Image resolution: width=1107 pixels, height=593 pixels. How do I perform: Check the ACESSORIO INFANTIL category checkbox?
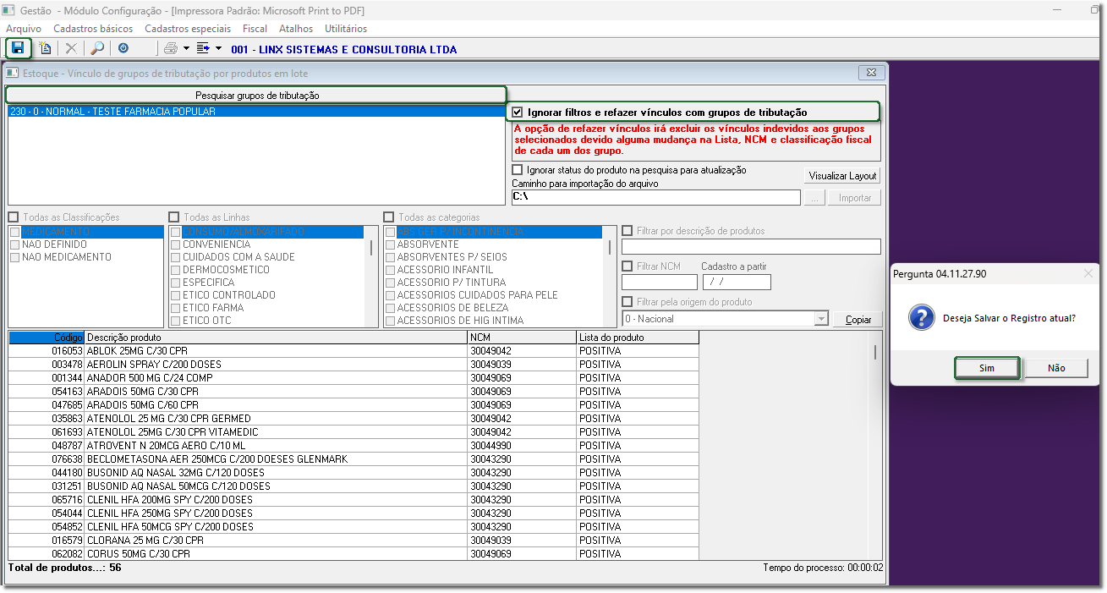390,270
